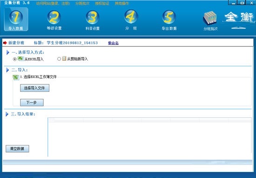The height and width of the screenshot is (178, 256).
Task: Go to step 2 等级设置
Action: click(x=54, y=20)
